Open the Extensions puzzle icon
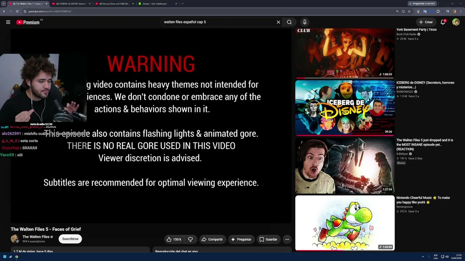 [x=438, y=11]
